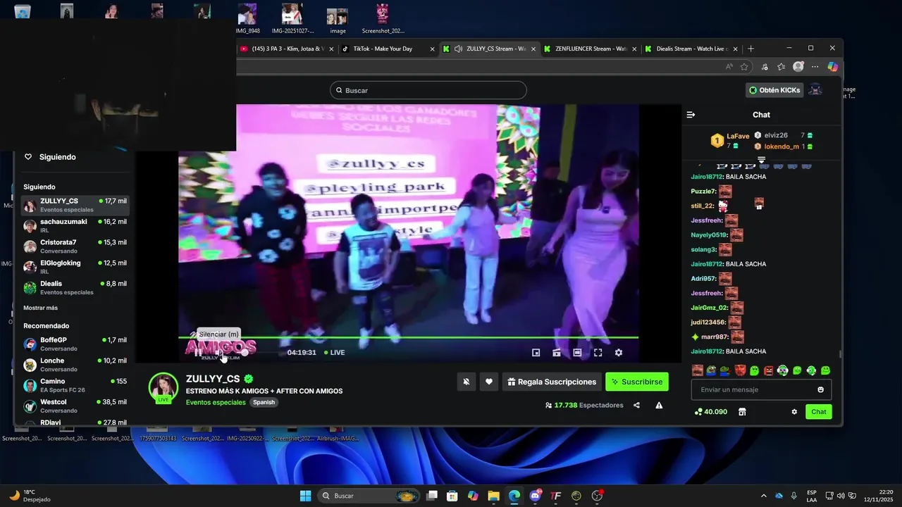This screenshot has height=507, width=902.
Task: Open the Copilot icon in Edge
Action: click(x=833, y=66)
